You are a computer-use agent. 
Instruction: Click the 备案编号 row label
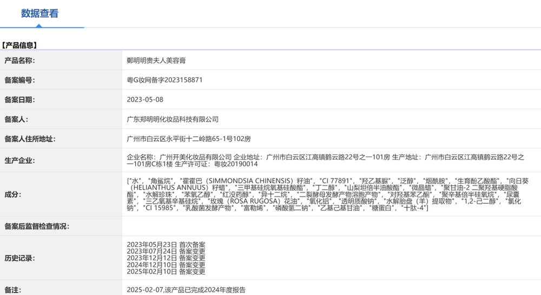[x=19, y=81]
